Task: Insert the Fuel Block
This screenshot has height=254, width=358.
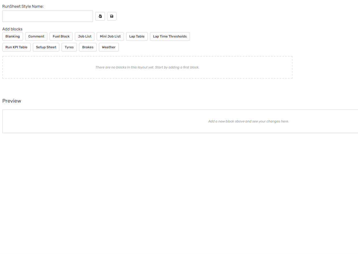Action: click(x=61, y=36)
